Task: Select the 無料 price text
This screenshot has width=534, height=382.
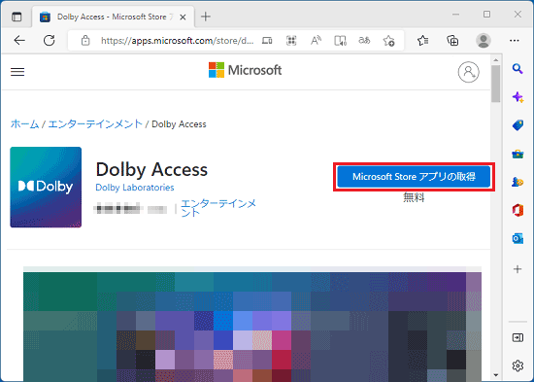Action: (414, 197)
